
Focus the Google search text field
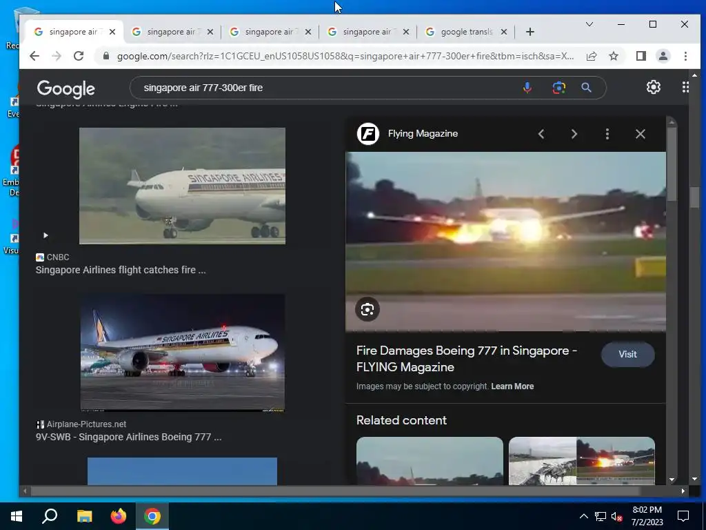click(x=329, y=88)
